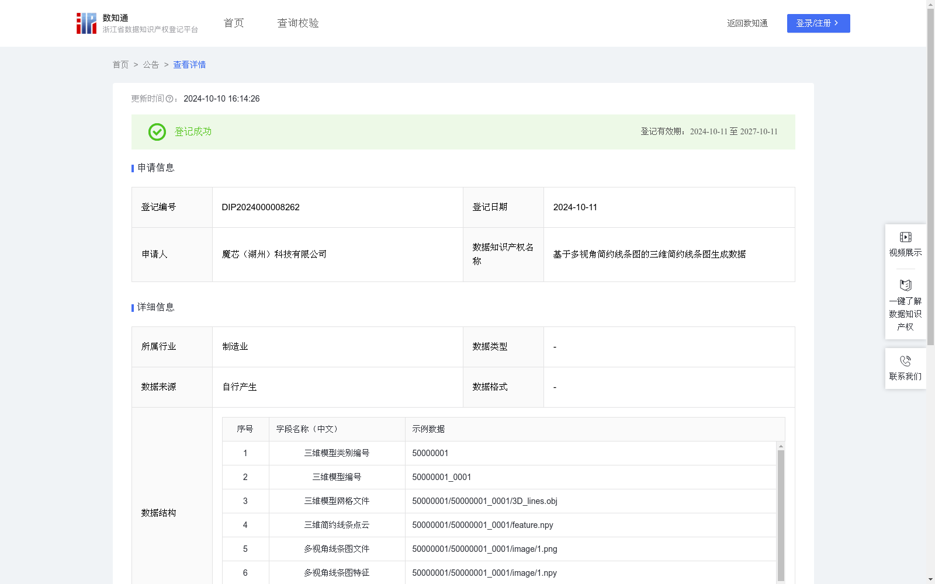The height and width of the screenshot is (584, 935).
Task: Click the 登记有效期 date range text
Action: [x=709, y=132]
